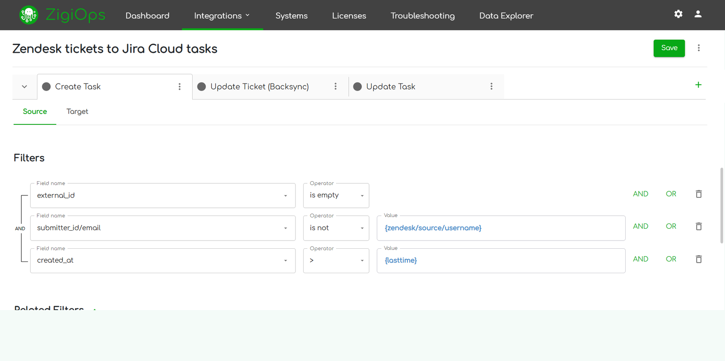The width and height of the screenshot is (725, 361).
Task: Open the Licenses page
Action: point(349,16)
